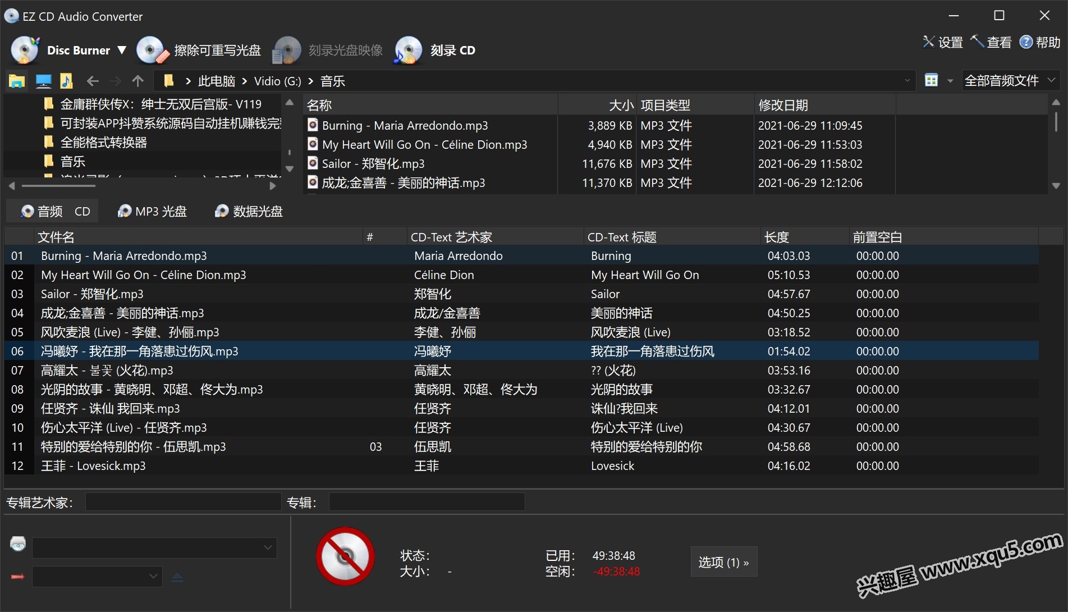Image resolution: width=1068 pixels, height=612 pixels.
Task: Focus the 专辑 album input field
Action: click(427, 502)
